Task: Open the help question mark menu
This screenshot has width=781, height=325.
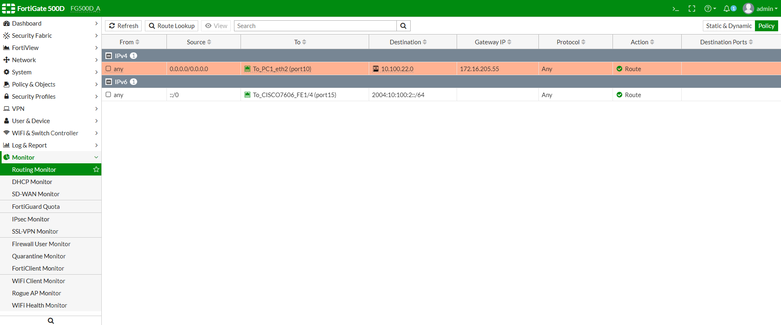Action: [x=710, y=9]
